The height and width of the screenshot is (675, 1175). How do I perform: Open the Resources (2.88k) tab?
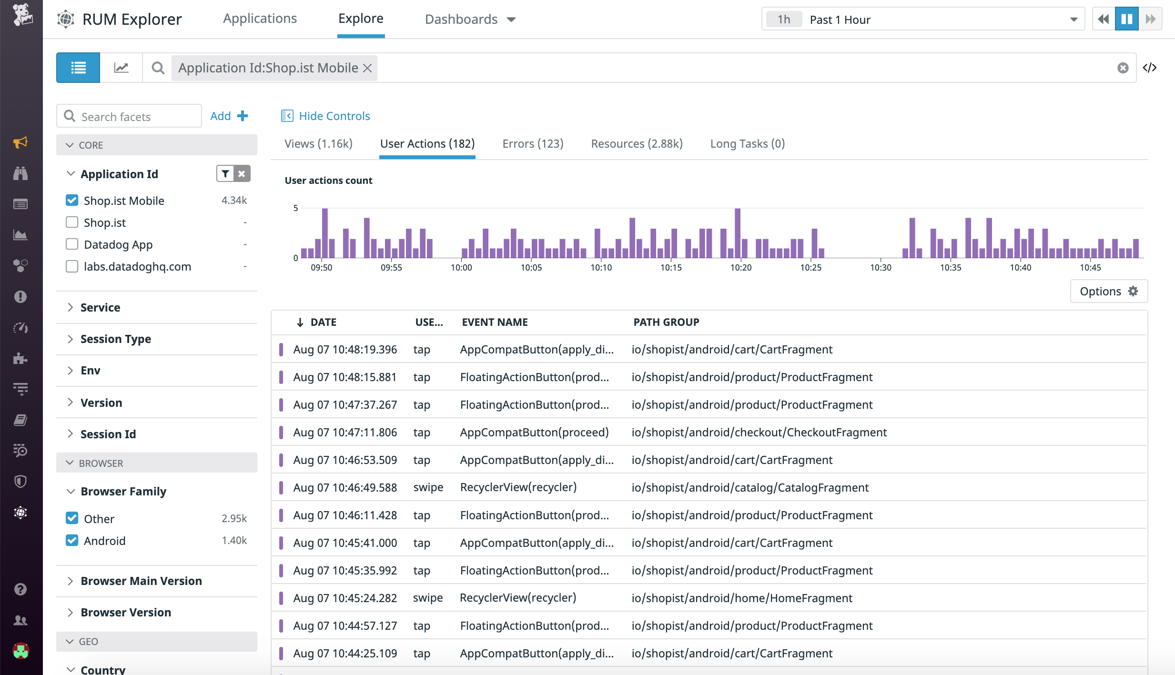coord(637,144)
